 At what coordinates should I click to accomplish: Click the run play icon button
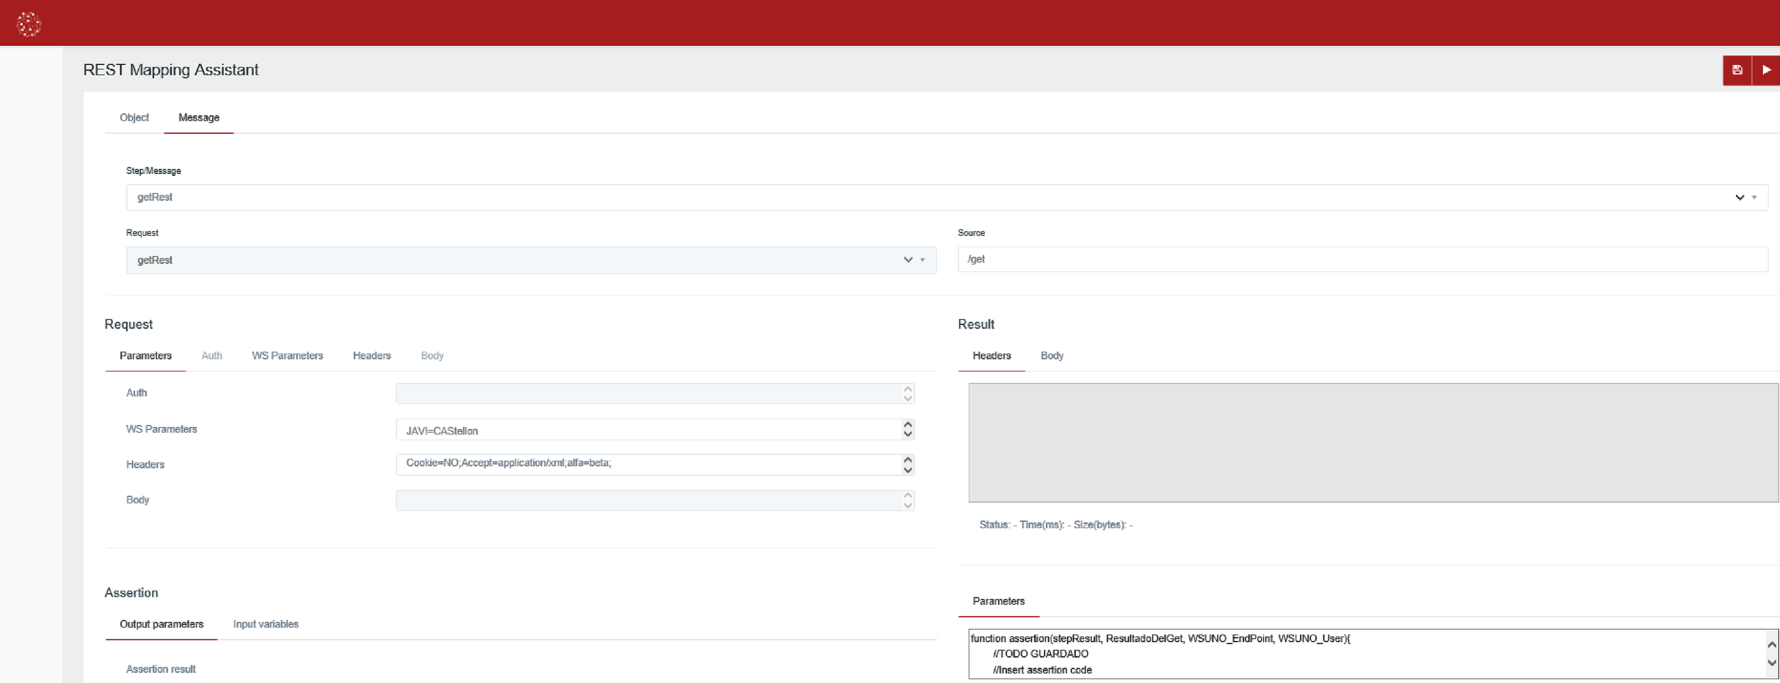click(x=1766, y=69)
